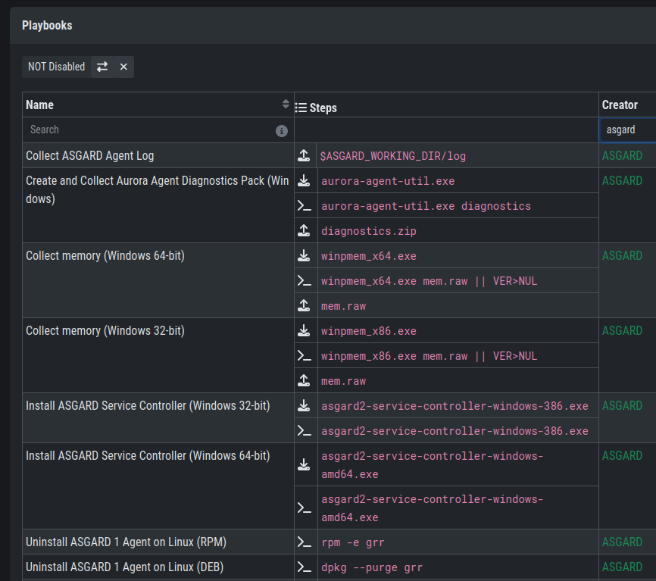
Task: Click the download icon beside aurora-agent-util.exe
Action: tap(304, 181)
